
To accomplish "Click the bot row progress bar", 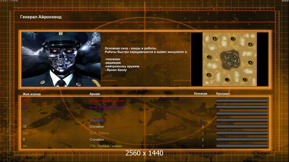I will (x=242, y=133).
